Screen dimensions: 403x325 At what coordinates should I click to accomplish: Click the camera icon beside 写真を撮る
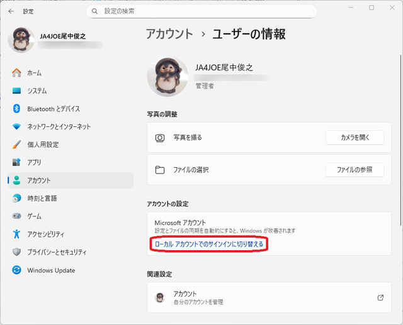pos(160,138)
